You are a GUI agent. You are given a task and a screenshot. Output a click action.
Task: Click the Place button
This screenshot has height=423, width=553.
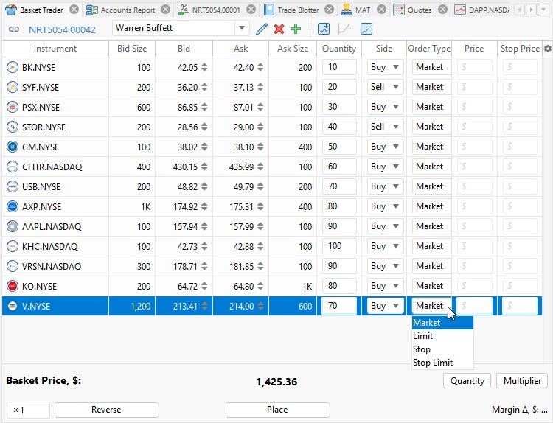pos(277,410)
